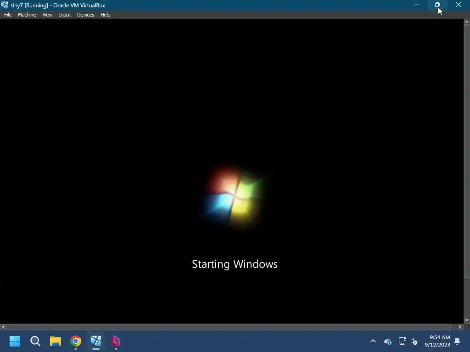Open the Help menu
The image size is (470, 352).
click(x=105, y=15)
